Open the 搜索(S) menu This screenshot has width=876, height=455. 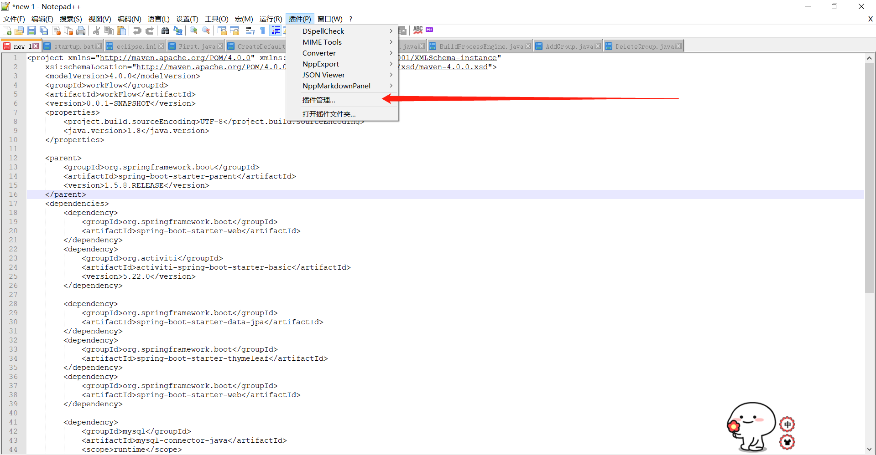71,19
